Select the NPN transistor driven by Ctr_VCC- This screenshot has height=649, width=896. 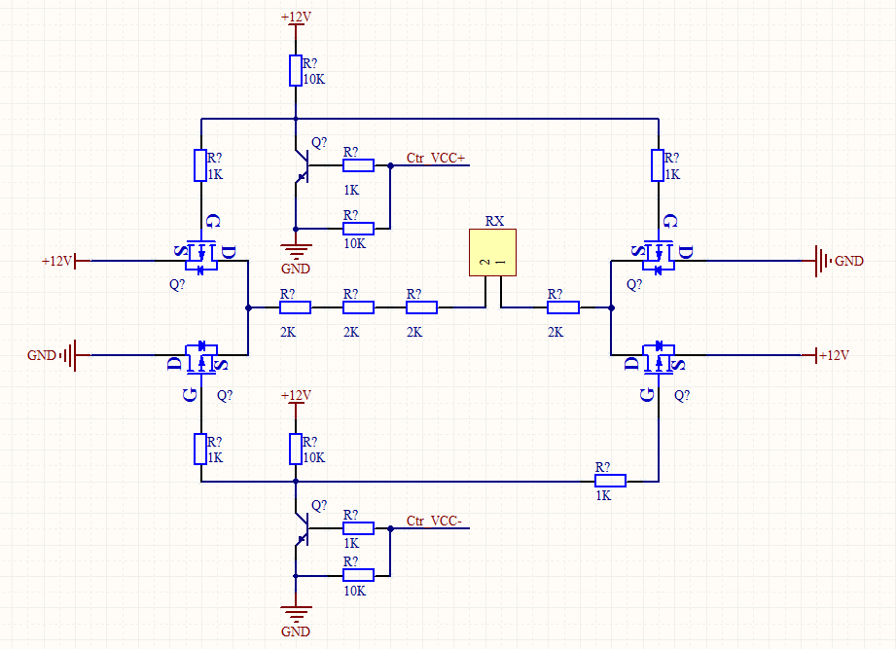(302, 529)
